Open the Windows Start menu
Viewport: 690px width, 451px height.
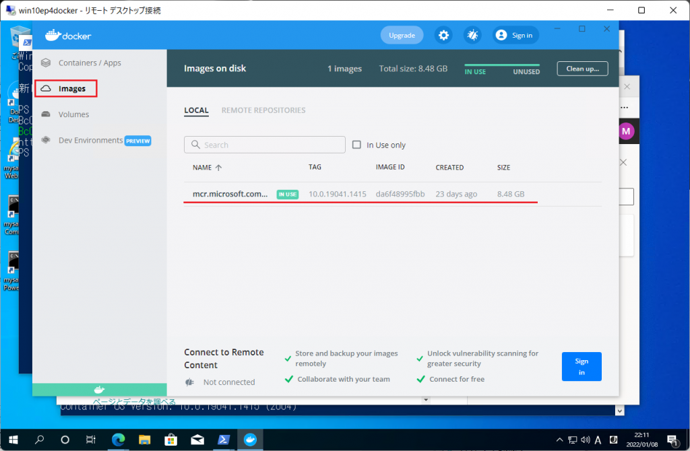click(x=13, y=440)
